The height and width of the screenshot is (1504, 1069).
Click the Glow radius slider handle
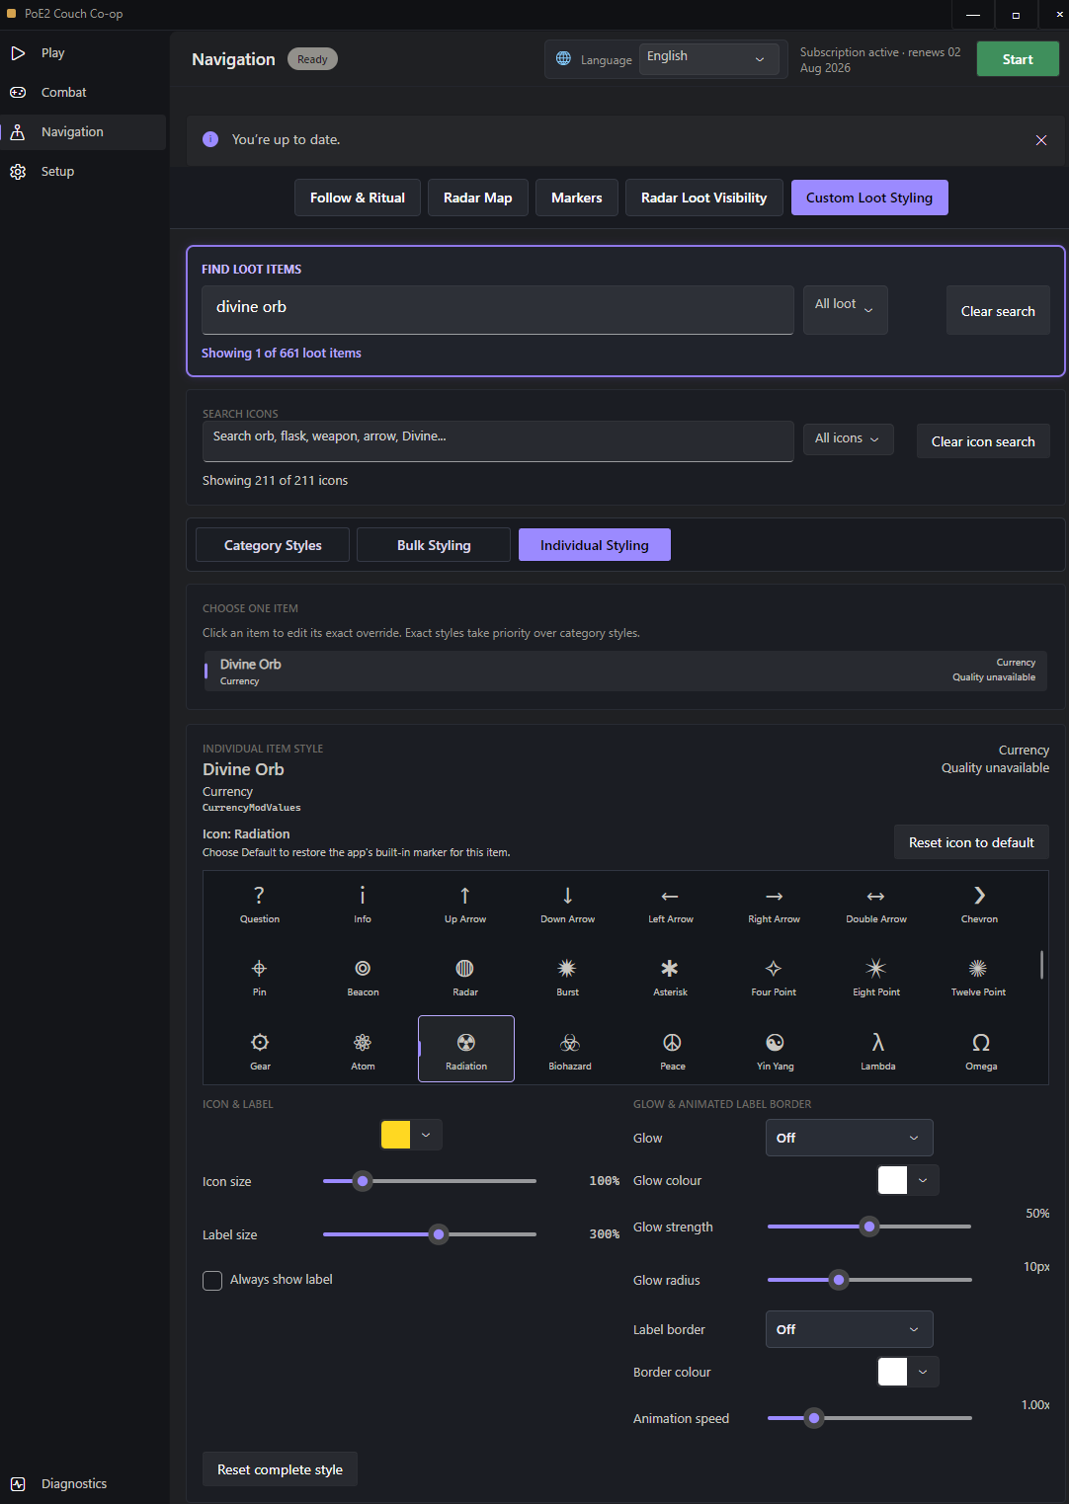[839, 1280]
